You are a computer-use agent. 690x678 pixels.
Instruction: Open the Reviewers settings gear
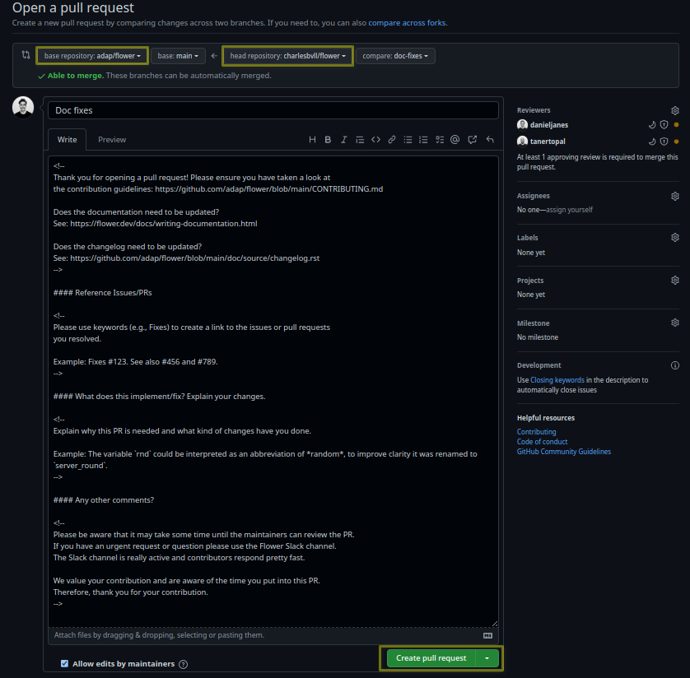coord(674,110)
